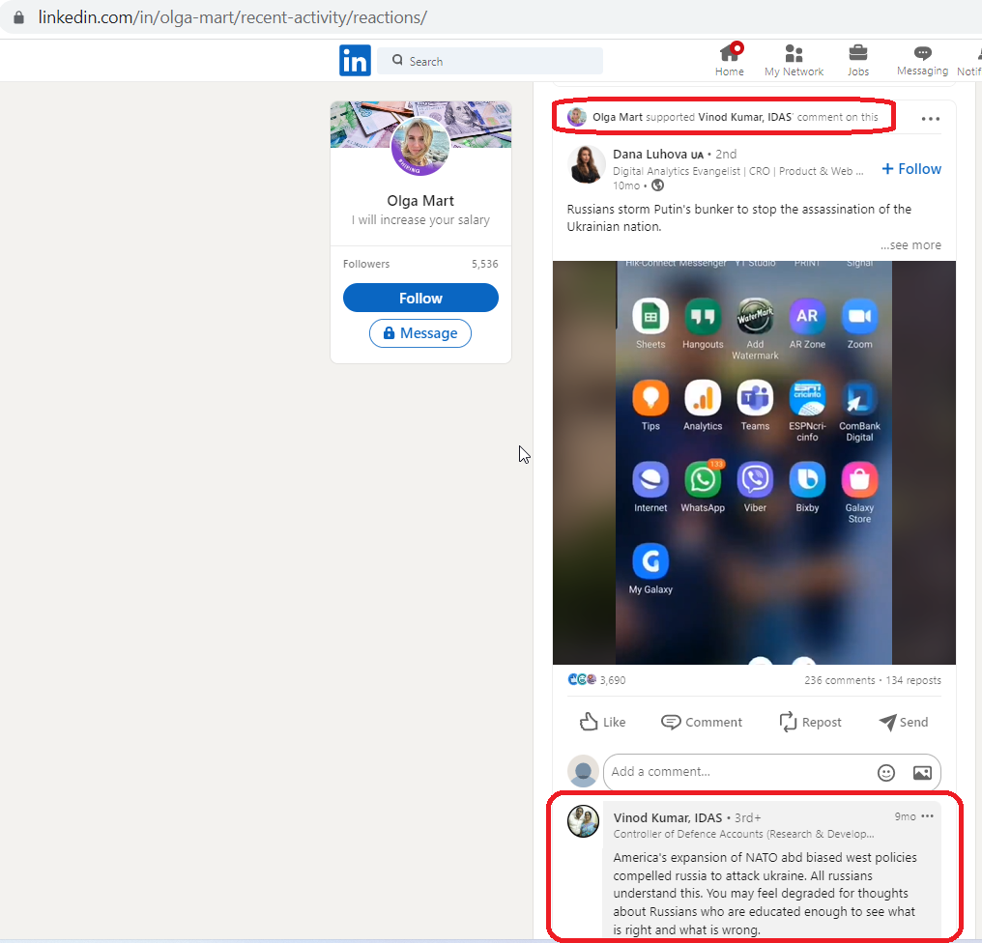The height and width of the screenshot is (943, 982).
Task: Click tagline "I will increase your salary"
Action: [420, 219]
